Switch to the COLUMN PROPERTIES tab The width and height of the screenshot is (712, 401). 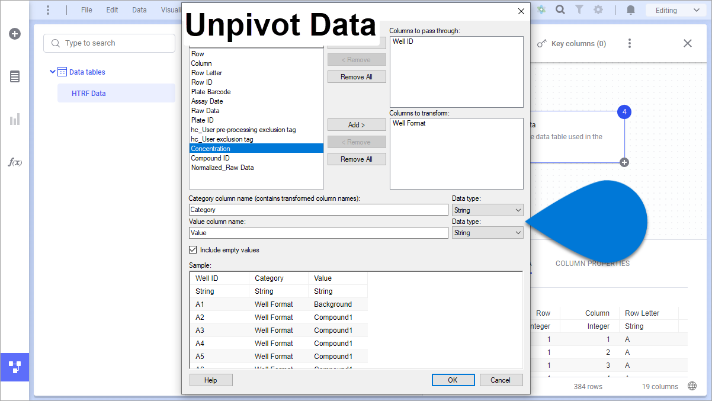(592, 264)
